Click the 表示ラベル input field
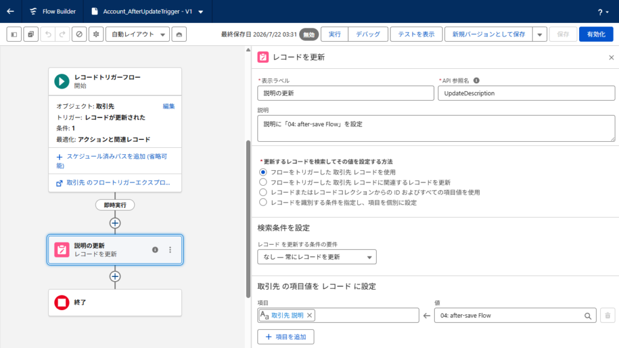The width and height of the screenshot is (619, 348). pos(346,93)
